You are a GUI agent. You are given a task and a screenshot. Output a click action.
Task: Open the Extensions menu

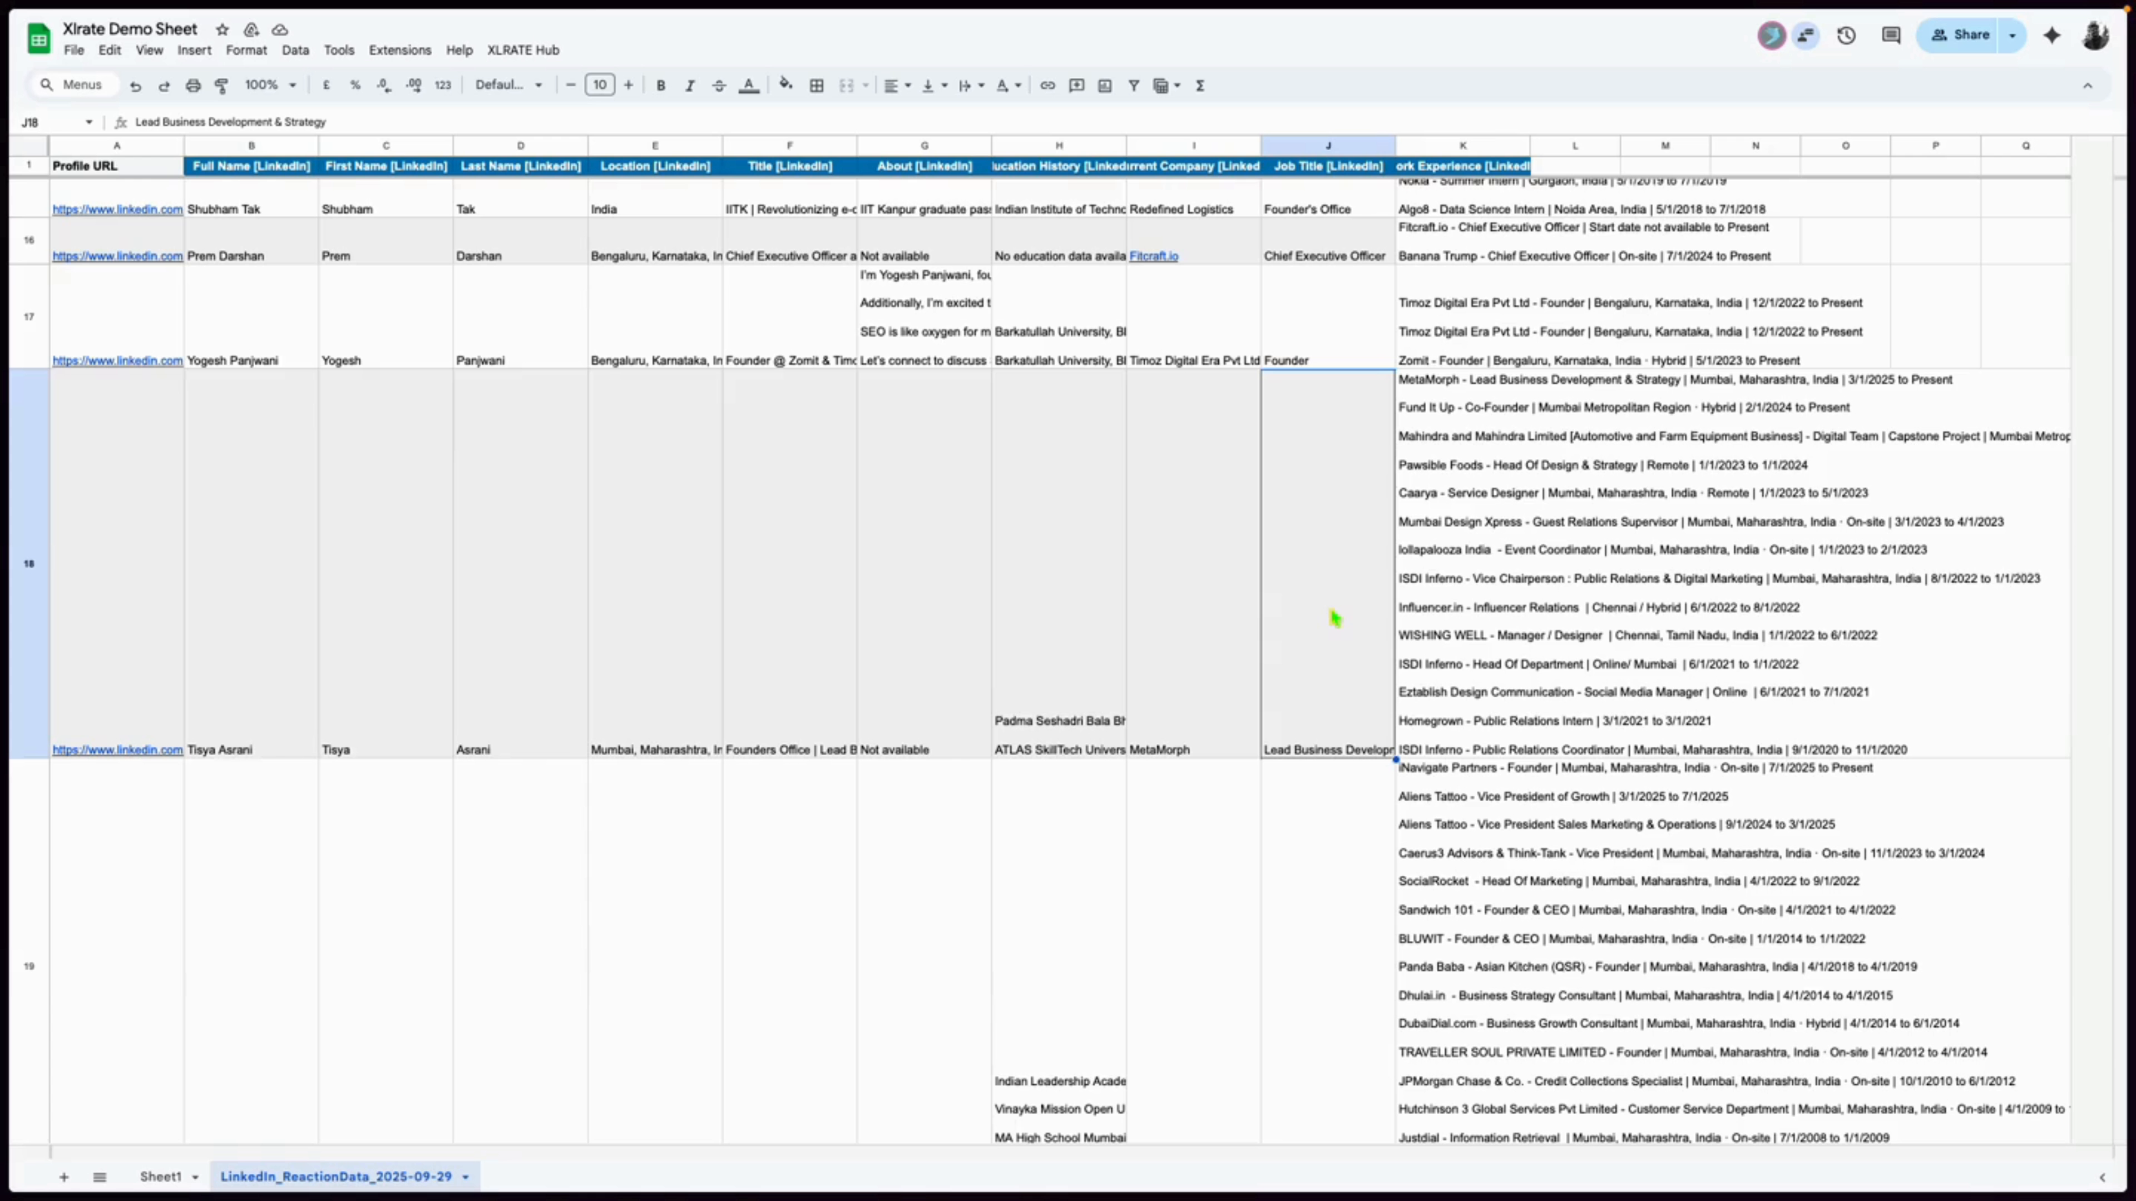400,49
